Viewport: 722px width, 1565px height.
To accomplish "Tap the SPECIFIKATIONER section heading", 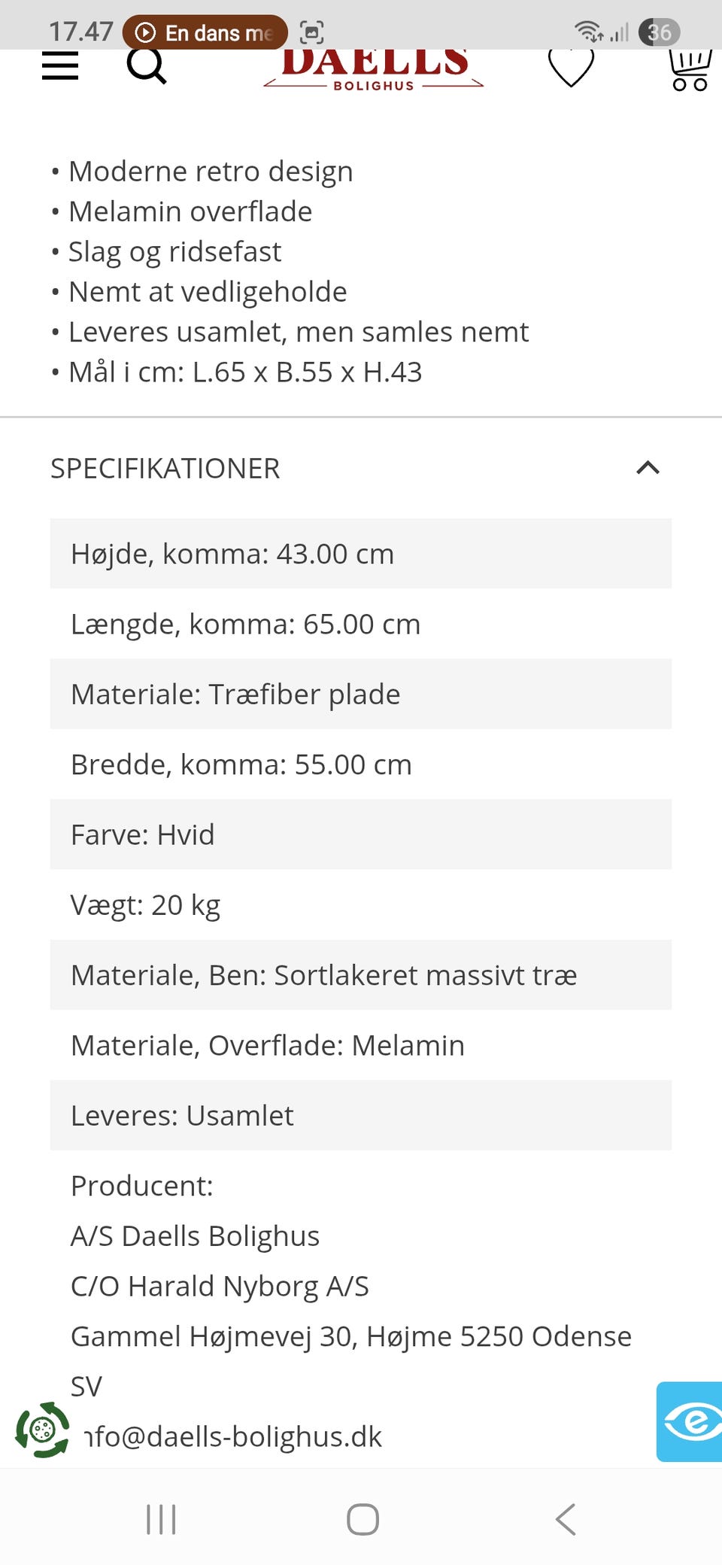I will pyautogui.click(x=165, y=468).
